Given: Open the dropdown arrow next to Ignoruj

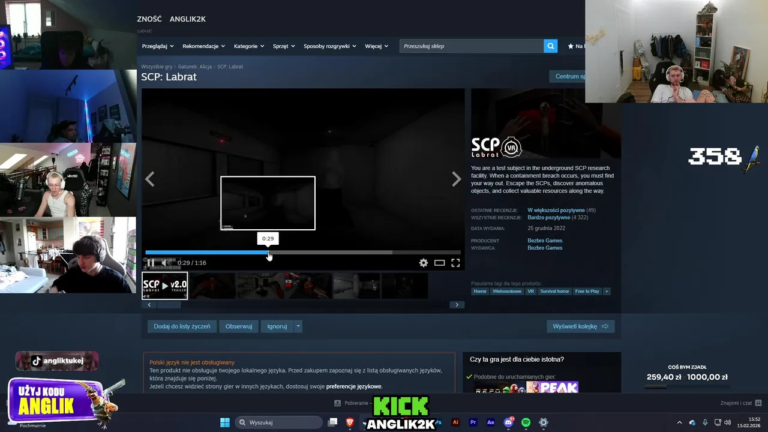Looking at the screenshot, I should [x=298, y=326].
